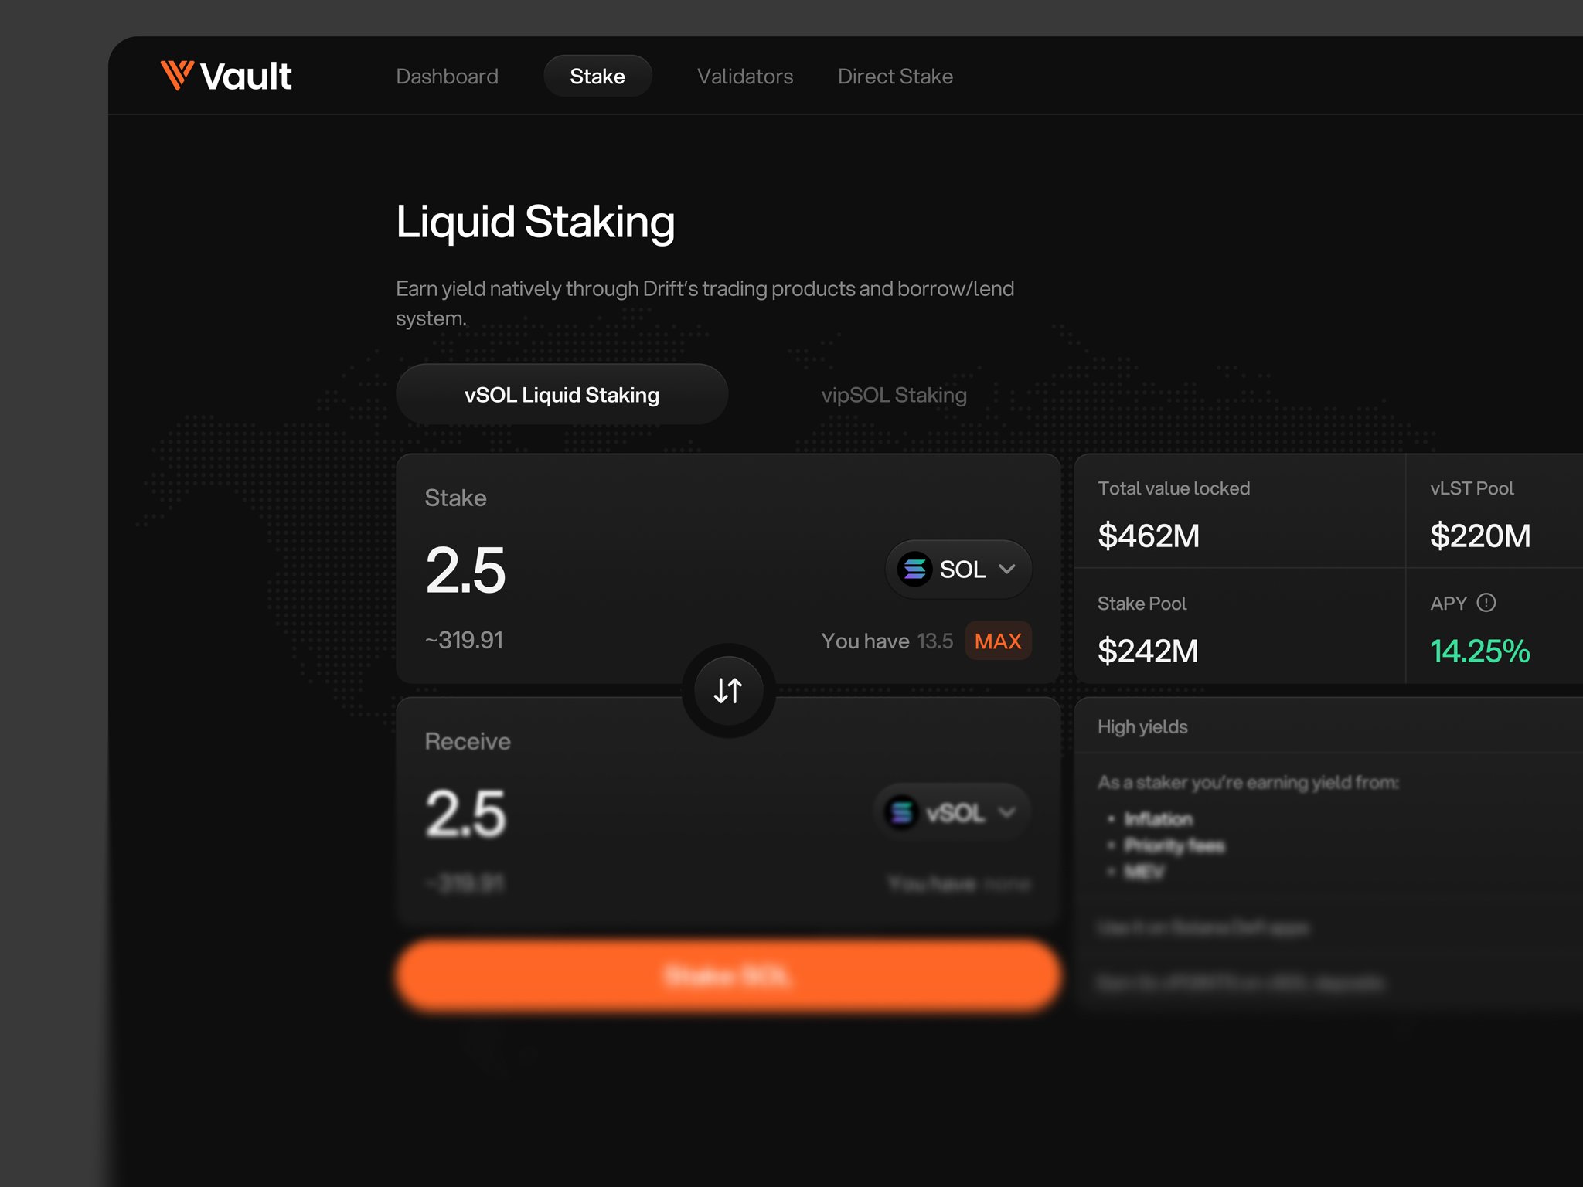This screenshot has width=1583, height=1187.
Task: Expand the SOL selector chevron
Action: pyautogui.click(x=1006, y=569)
